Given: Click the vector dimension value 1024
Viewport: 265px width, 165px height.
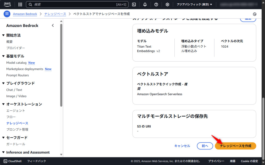Looking at the screenshot, I should [x=225, y=47].
